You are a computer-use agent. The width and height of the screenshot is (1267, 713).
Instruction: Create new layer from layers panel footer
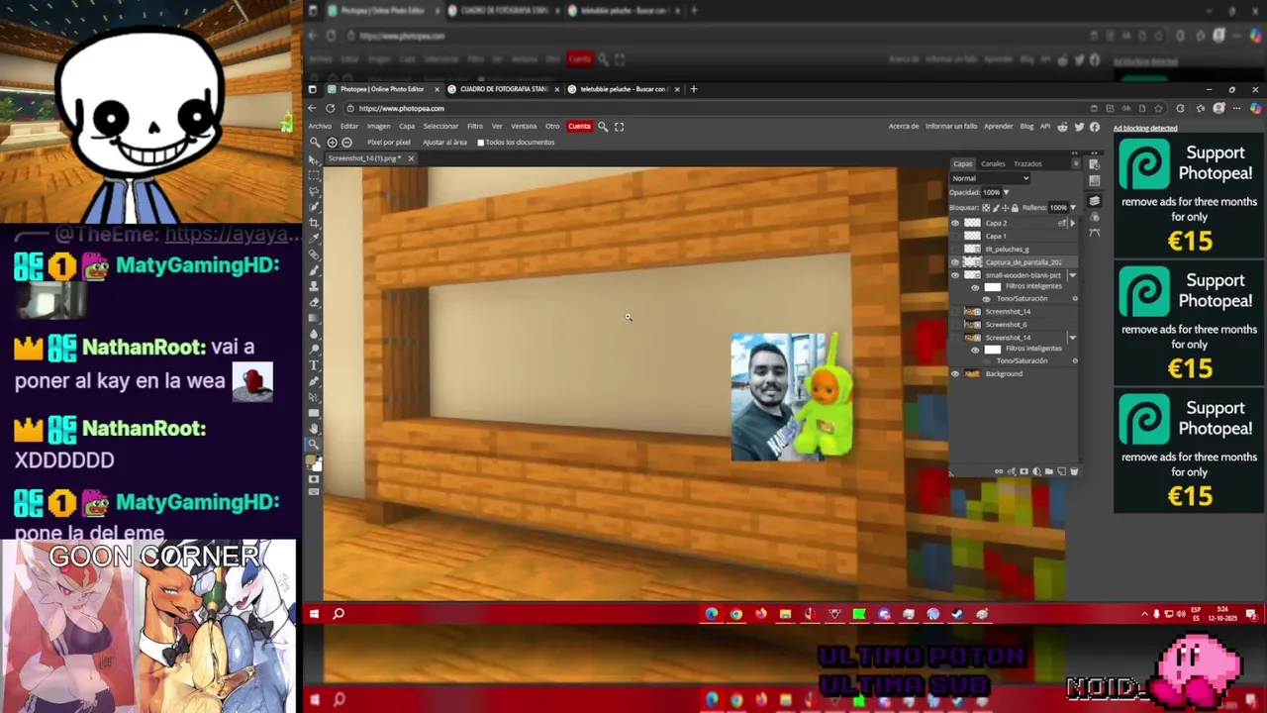[x=1061, y=471]
